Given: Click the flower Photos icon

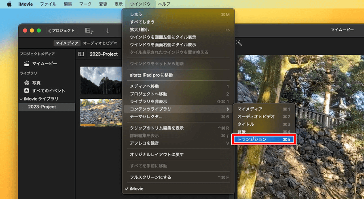Looking at the screenshot, I should click(x=27, y=83).
